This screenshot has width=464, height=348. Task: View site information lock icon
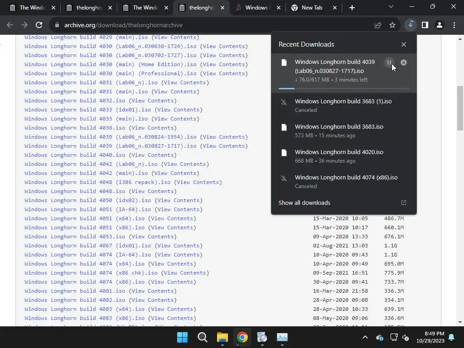[x=57, y=25]
